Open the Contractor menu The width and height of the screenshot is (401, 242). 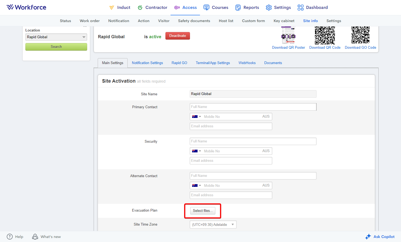152,8
